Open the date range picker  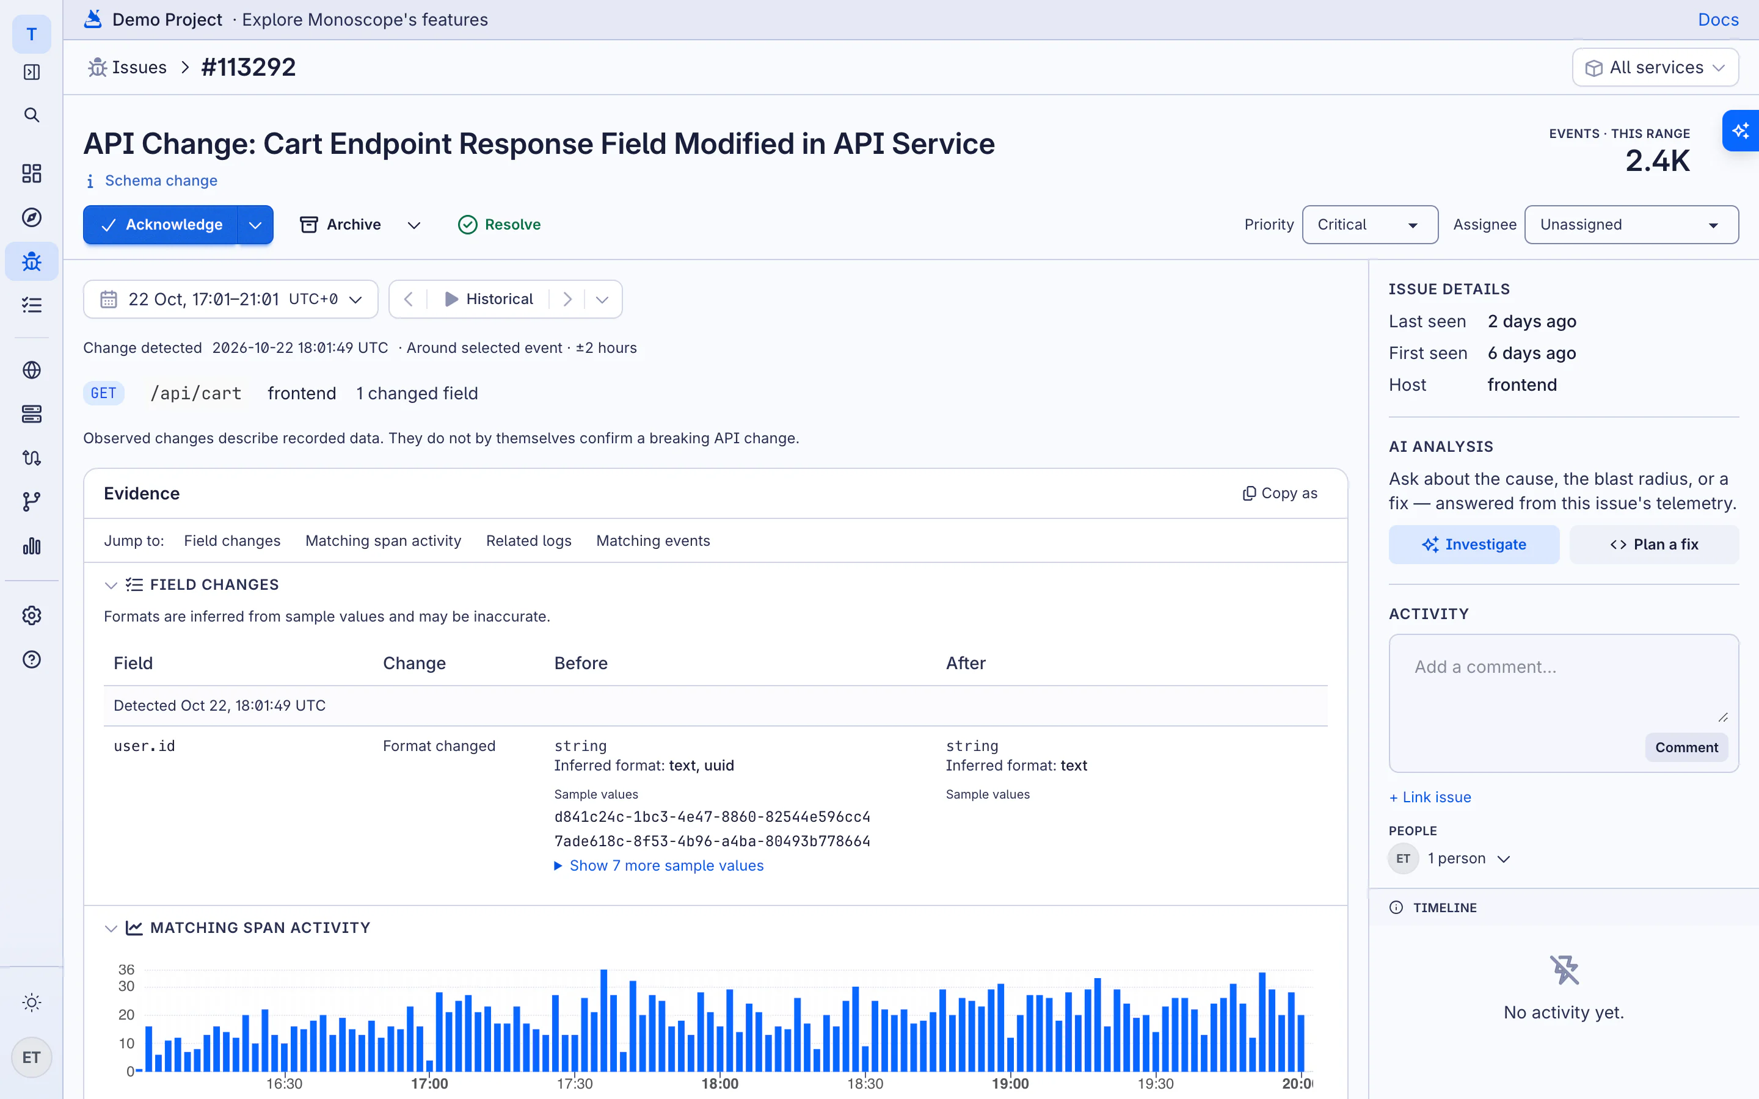(x=230, y=299)
